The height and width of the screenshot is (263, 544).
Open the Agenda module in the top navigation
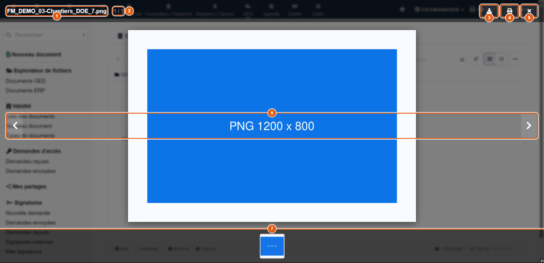271,10
